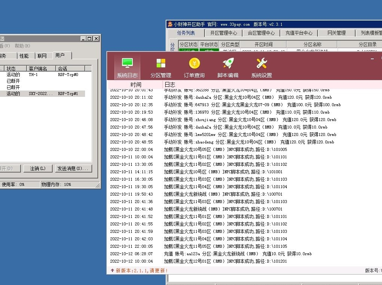The height and width of the screenshot is (285, 382).
Task: Open the 系统日志 monitor icon
Action: click(x=127, y=63)
